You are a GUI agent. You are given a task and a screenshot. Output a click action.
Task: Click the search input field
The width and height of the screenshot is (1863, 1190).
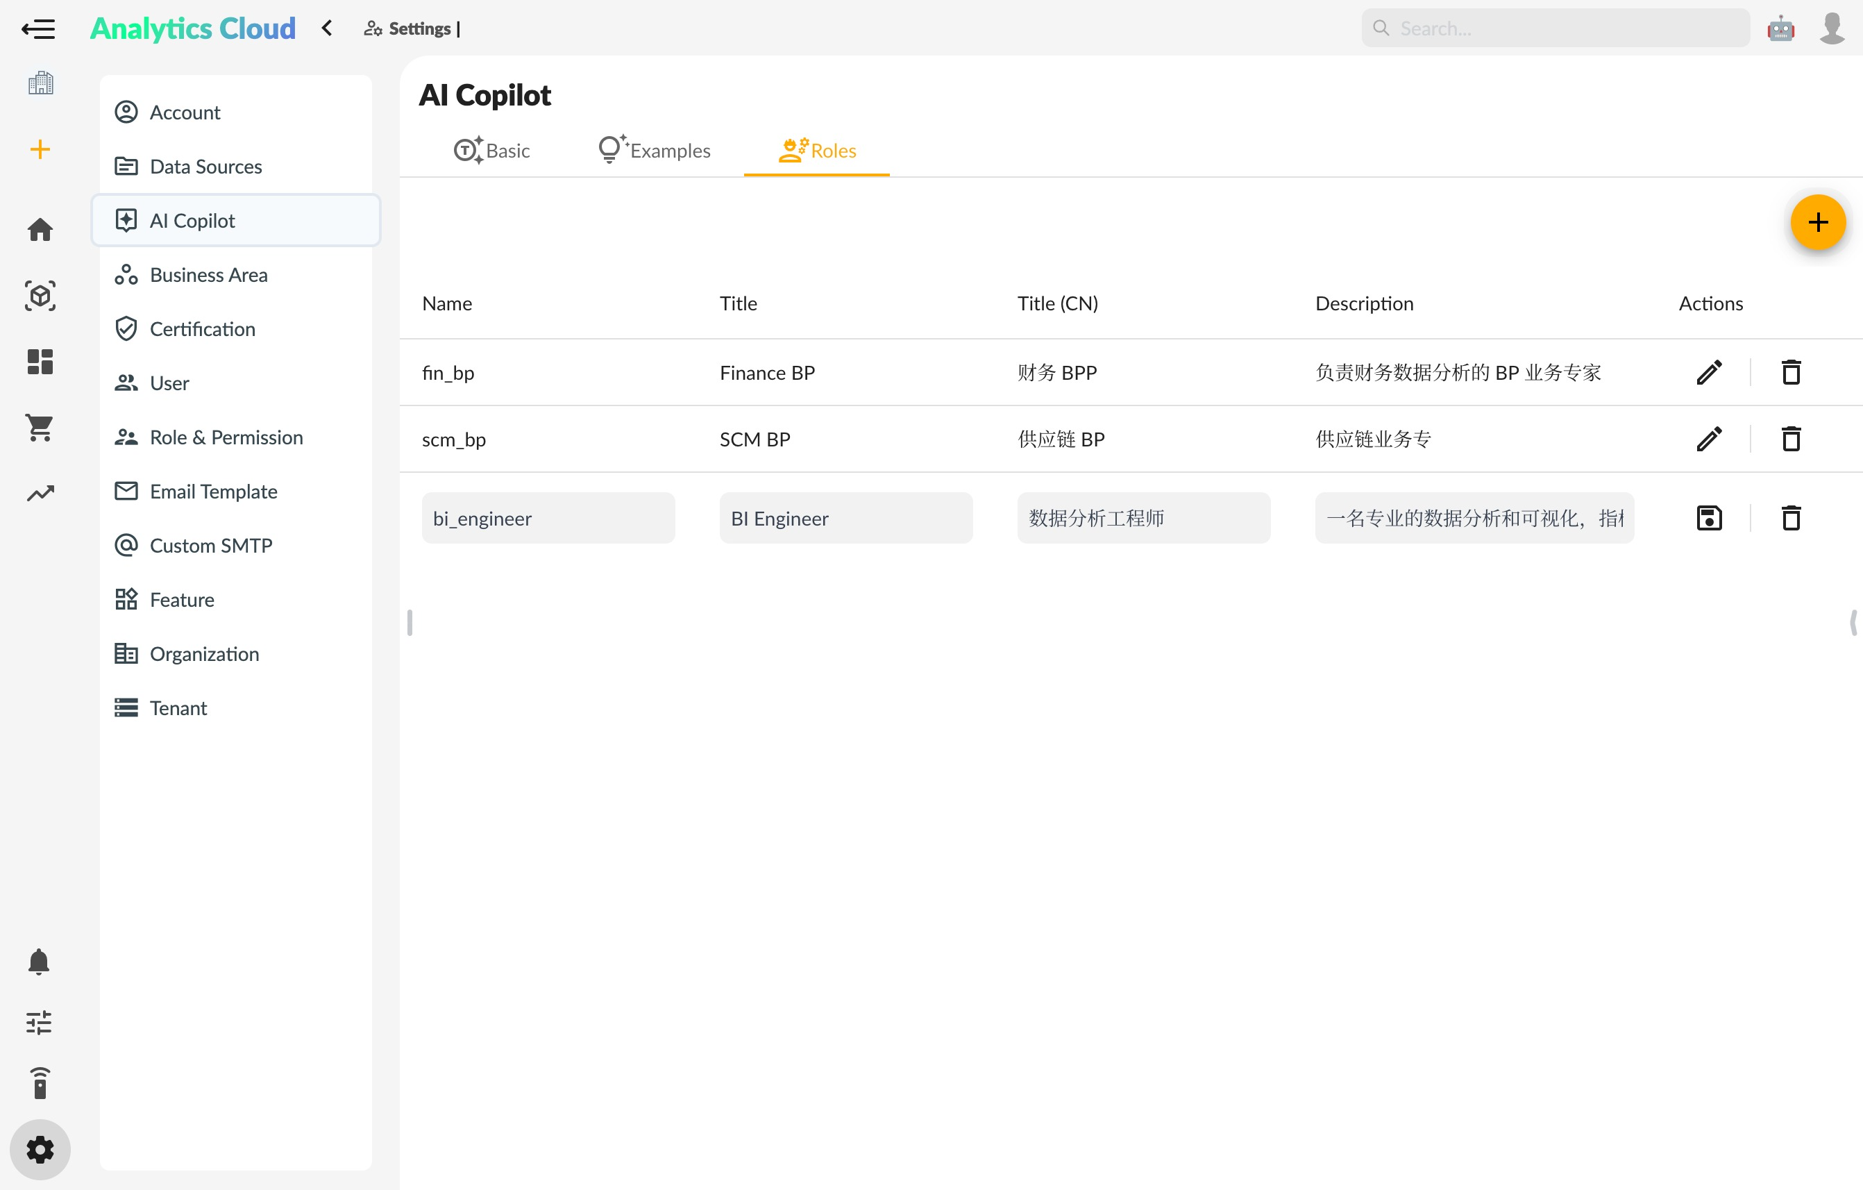pyautogui.click(x=1553, y=28)
